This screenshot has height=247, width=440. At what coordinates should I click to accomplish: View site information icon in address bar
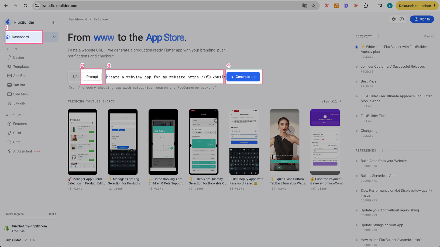click(37, 6)
